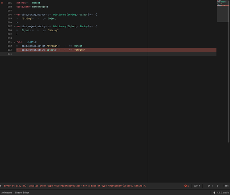Screen dimensions: 230x195
Task: Collapse the dict_string_object block on line 004
Action: click(x=14, y=15)
